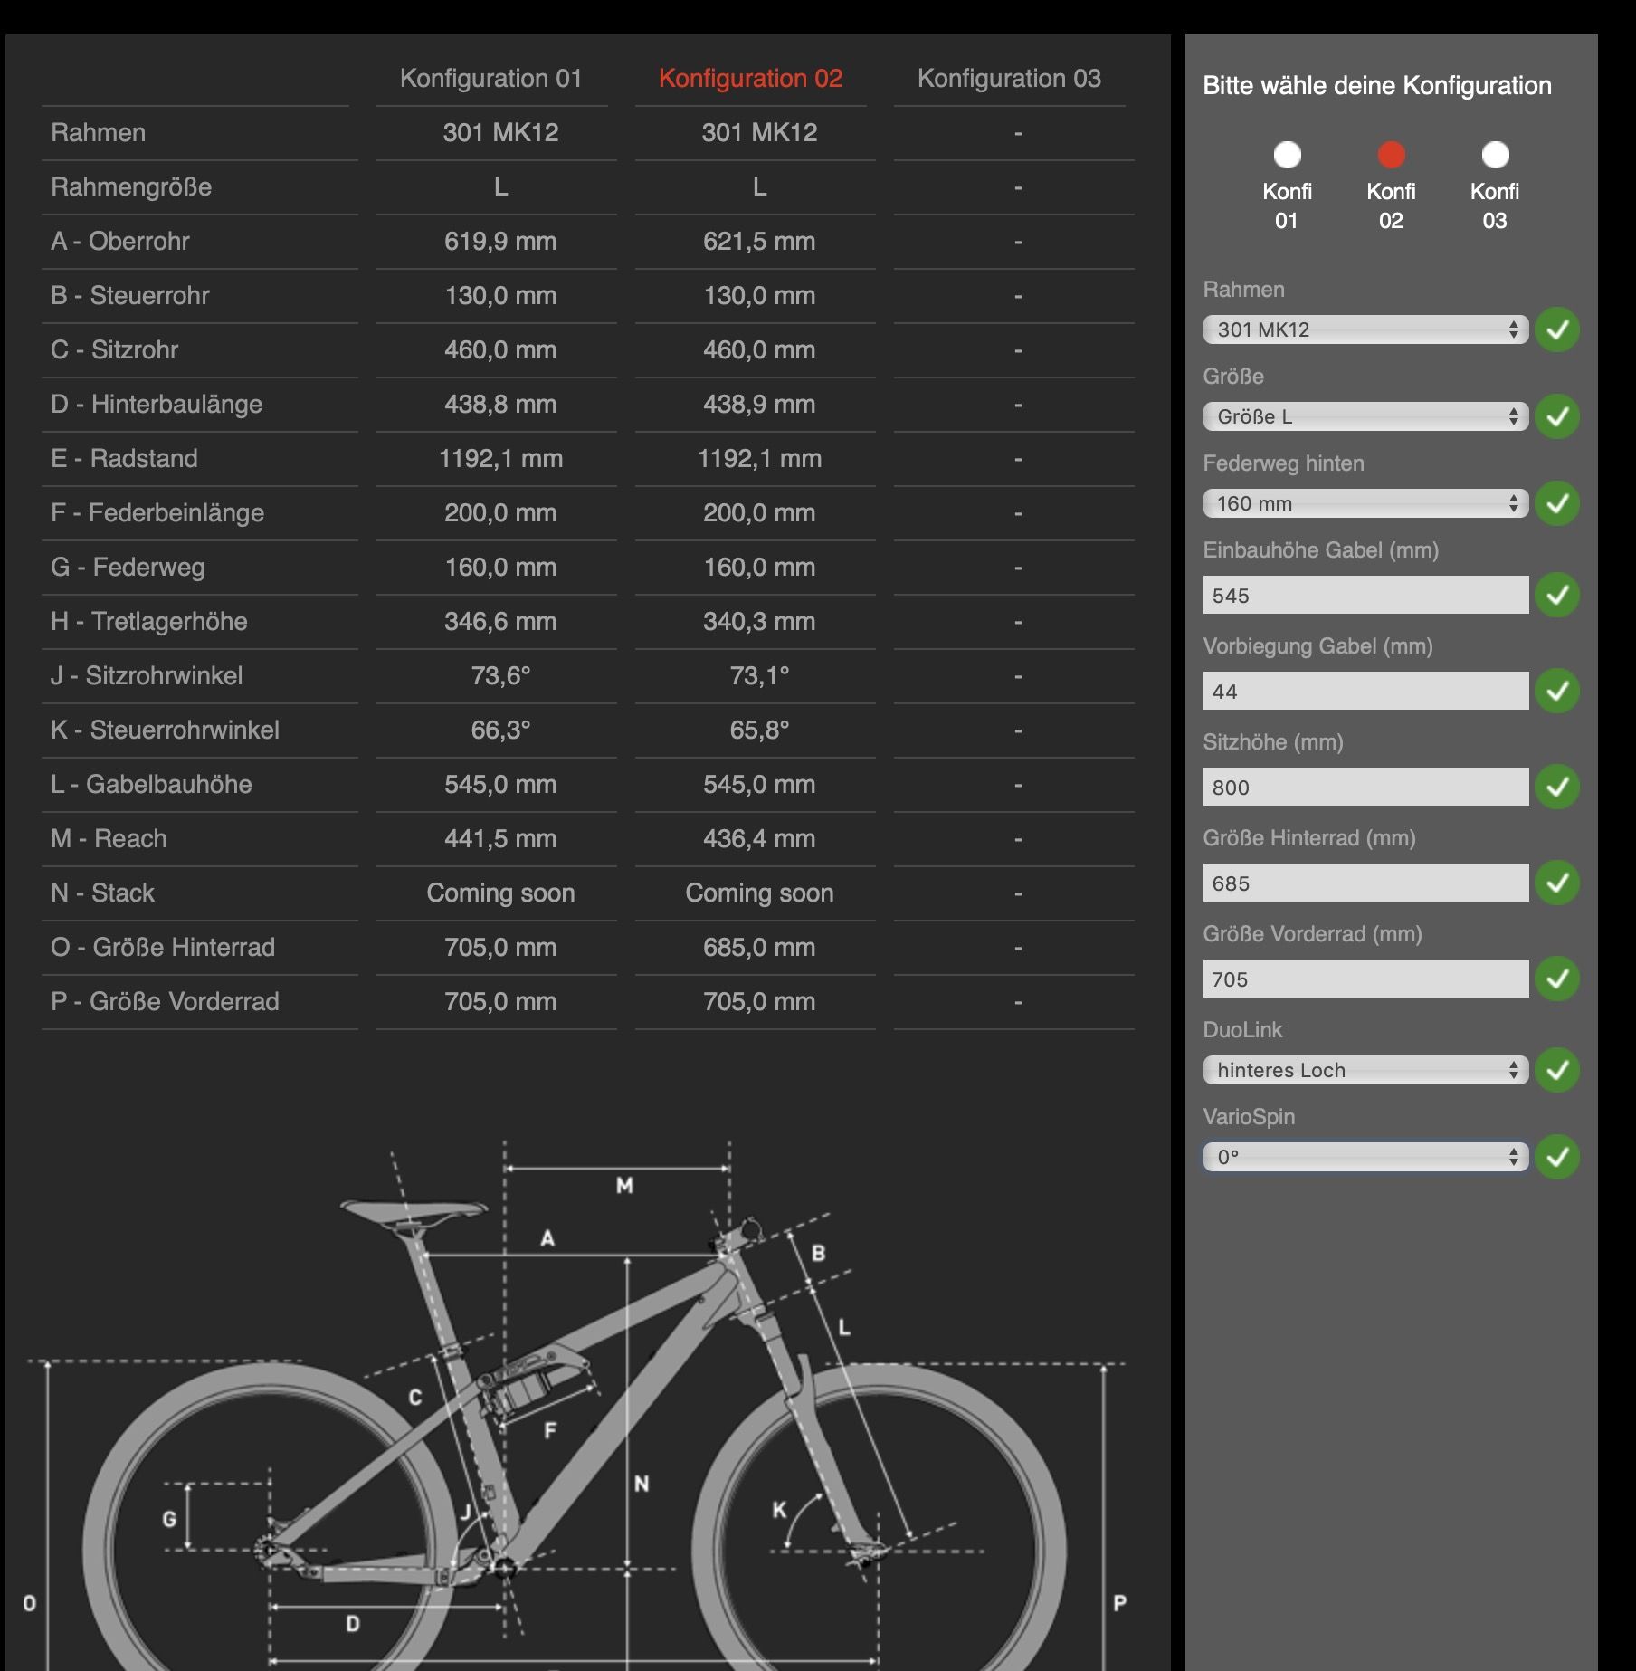Select the Konfi 02 radio button
This screenshot has width=1636, height=1671.
(x=1391, y=156)
